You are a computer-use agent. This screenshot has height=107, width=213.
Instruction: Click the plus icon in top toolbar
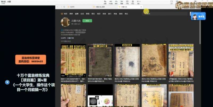(x=138, y=2)
